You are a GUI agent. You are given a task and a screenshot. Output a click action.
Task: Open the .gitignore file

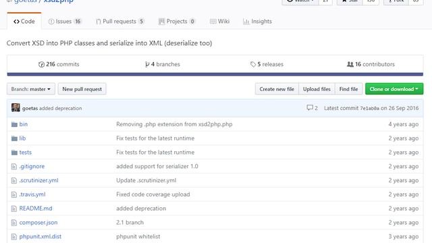coord(32,167)
